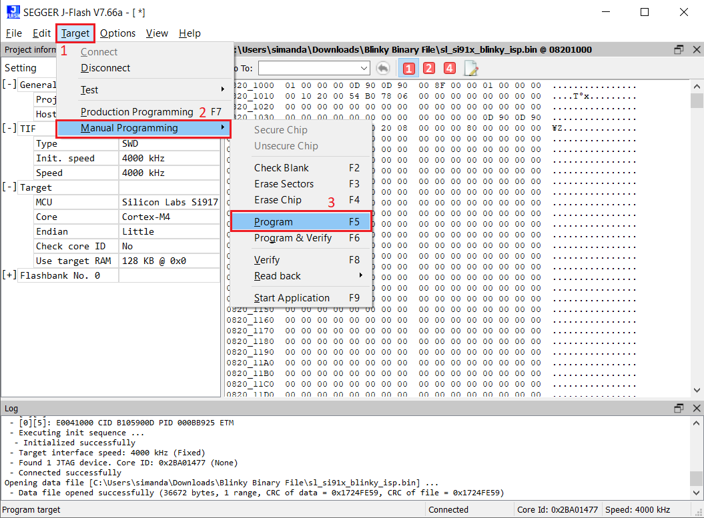
Task: Select the Silicon Labs Si917 MCU value
Action: click(x=169, y=202)
